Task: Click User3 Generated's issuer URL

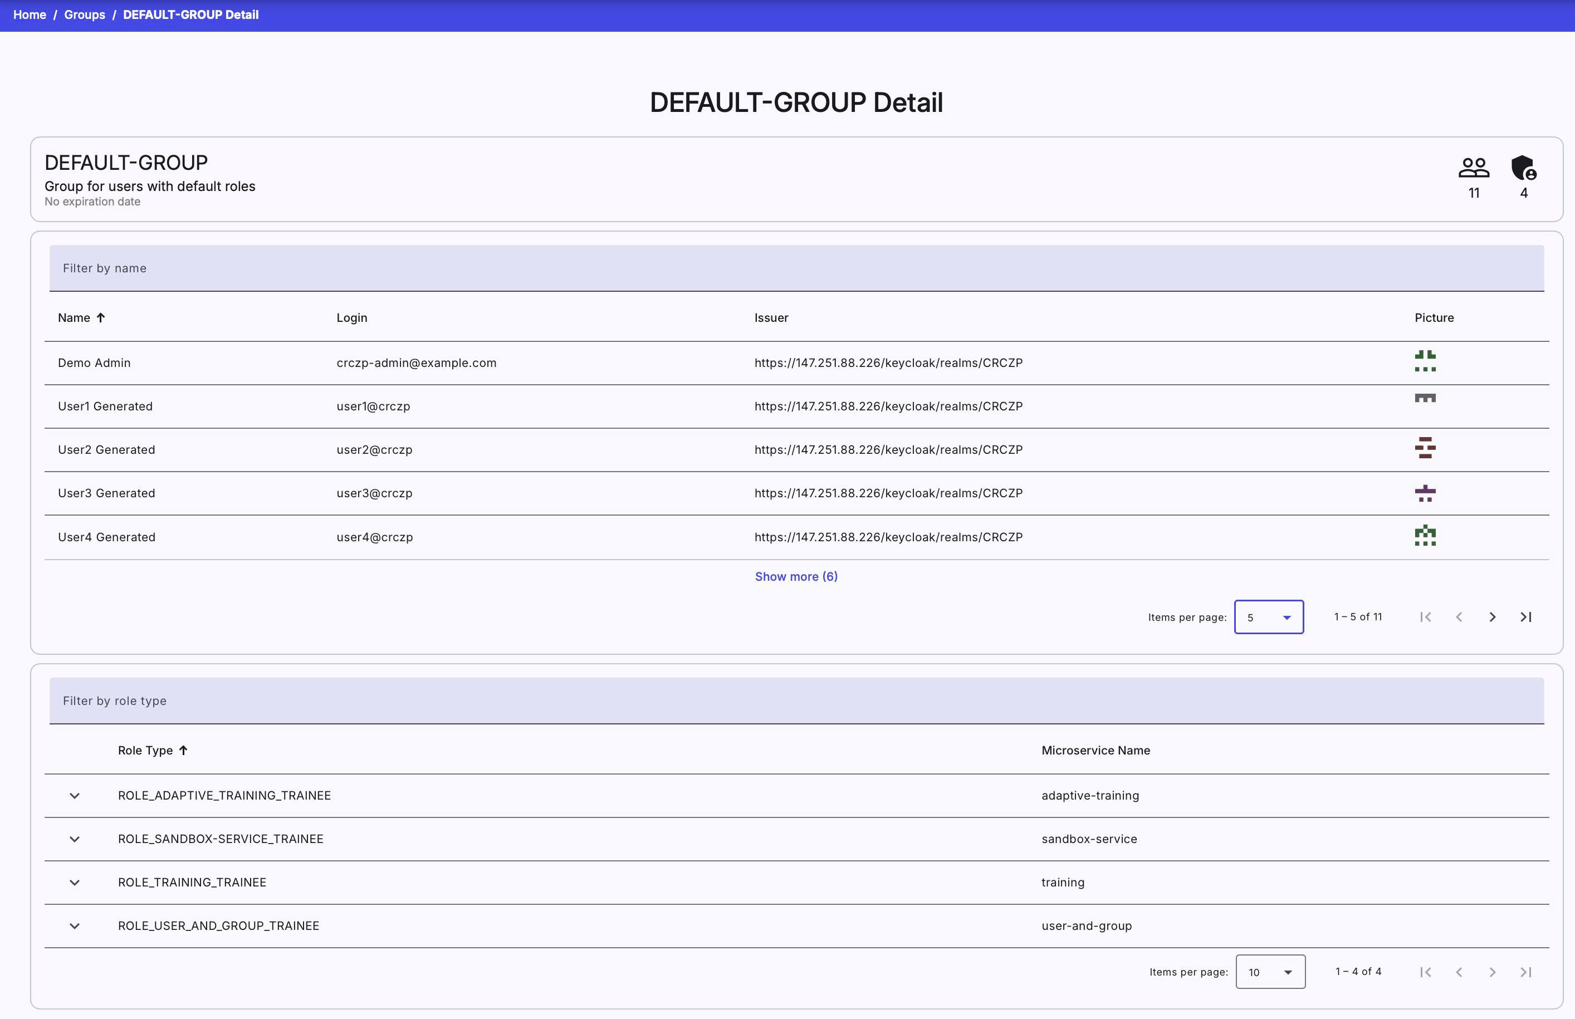Action: click(887, 493)
